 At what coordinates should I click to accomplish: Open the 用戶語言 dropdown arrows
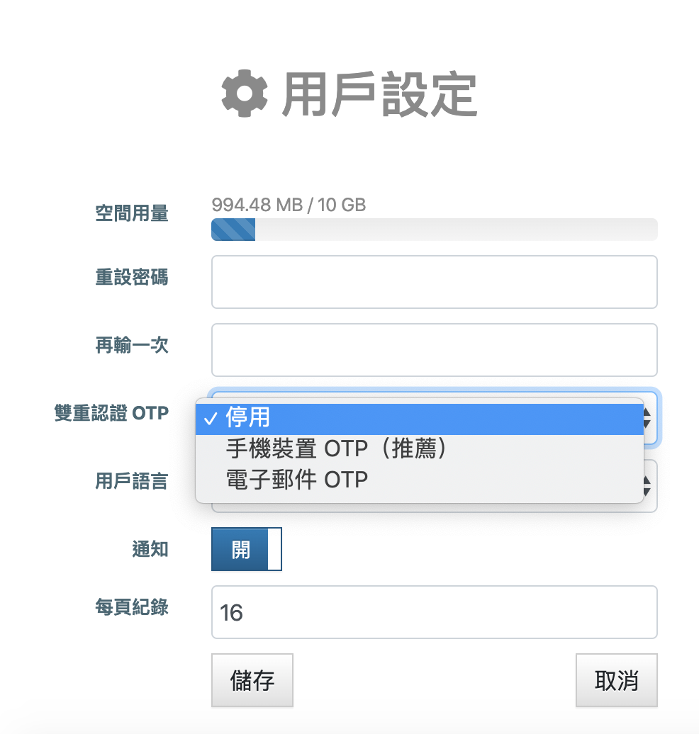[x=649, y=485]
